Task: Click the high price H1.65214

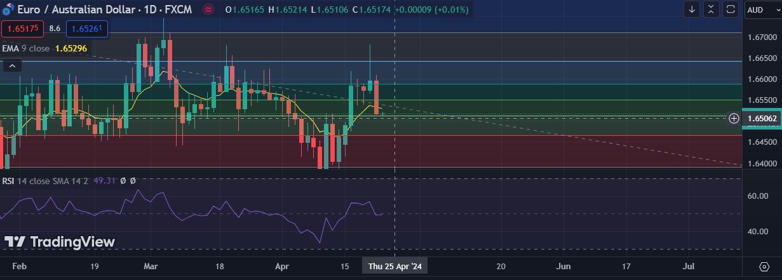Action: (x=288, y=10)
